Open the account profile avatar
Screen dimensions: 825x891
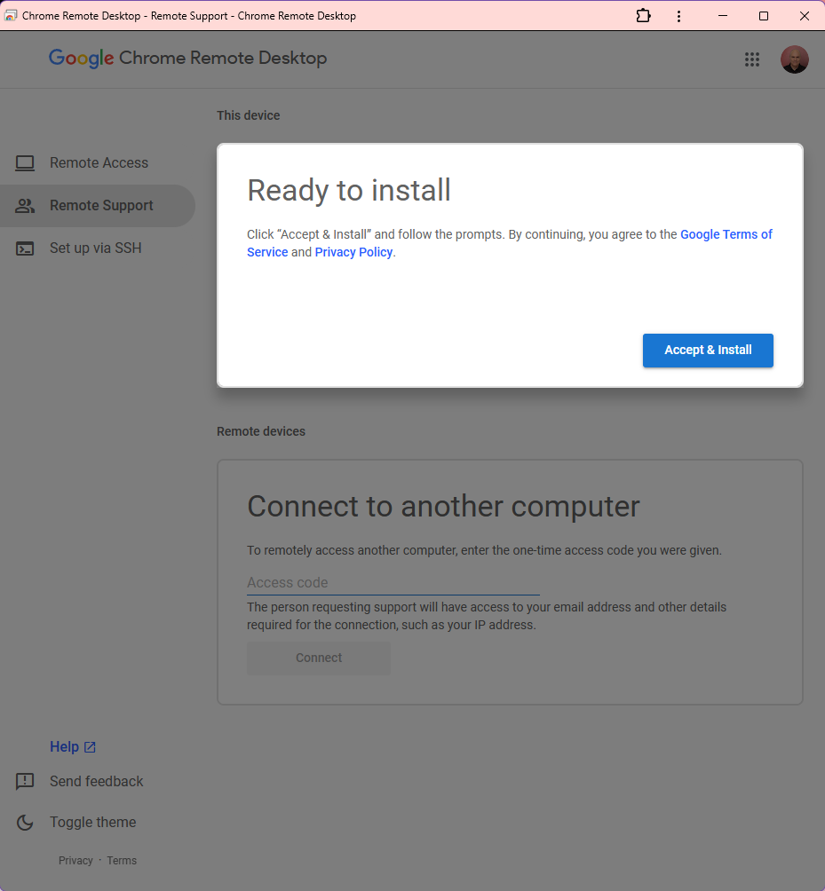coord(794,59)
